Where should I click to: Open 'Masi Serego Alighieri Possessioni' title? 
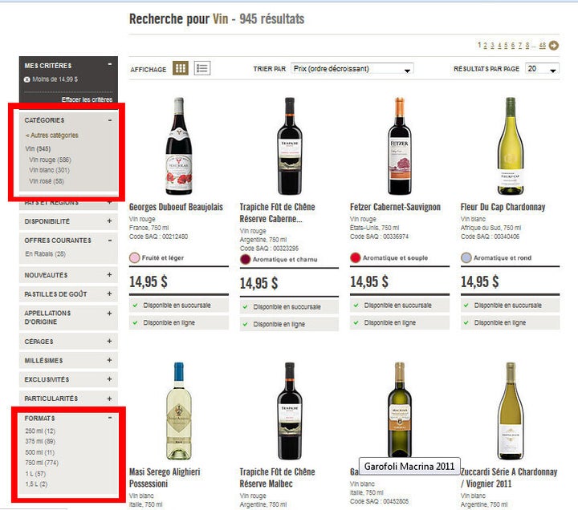(x=165, y=478)
